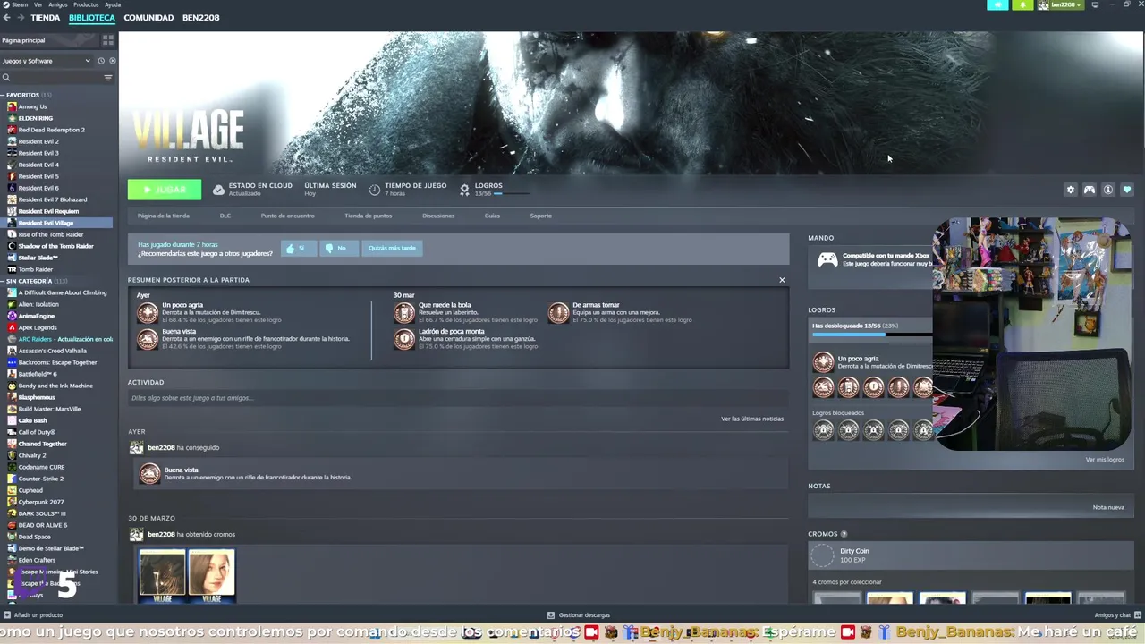Switch library to grid collections view icon
Image resolution: width=1145 pixels, height=644 pixels.
(x=108, y=40)
